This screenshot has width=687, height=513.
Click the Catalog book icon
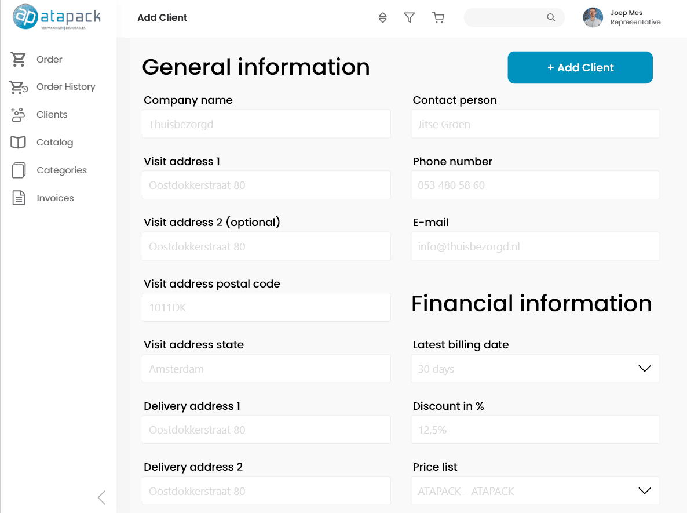point(19,143)
